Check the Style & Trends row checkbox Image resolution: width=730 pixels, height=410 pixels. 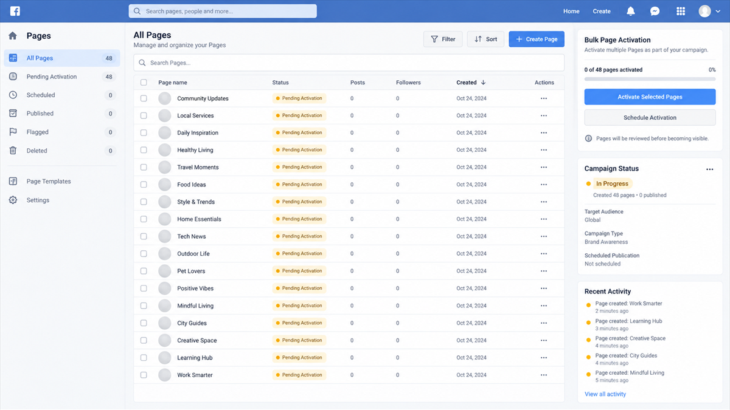point(144,202)
